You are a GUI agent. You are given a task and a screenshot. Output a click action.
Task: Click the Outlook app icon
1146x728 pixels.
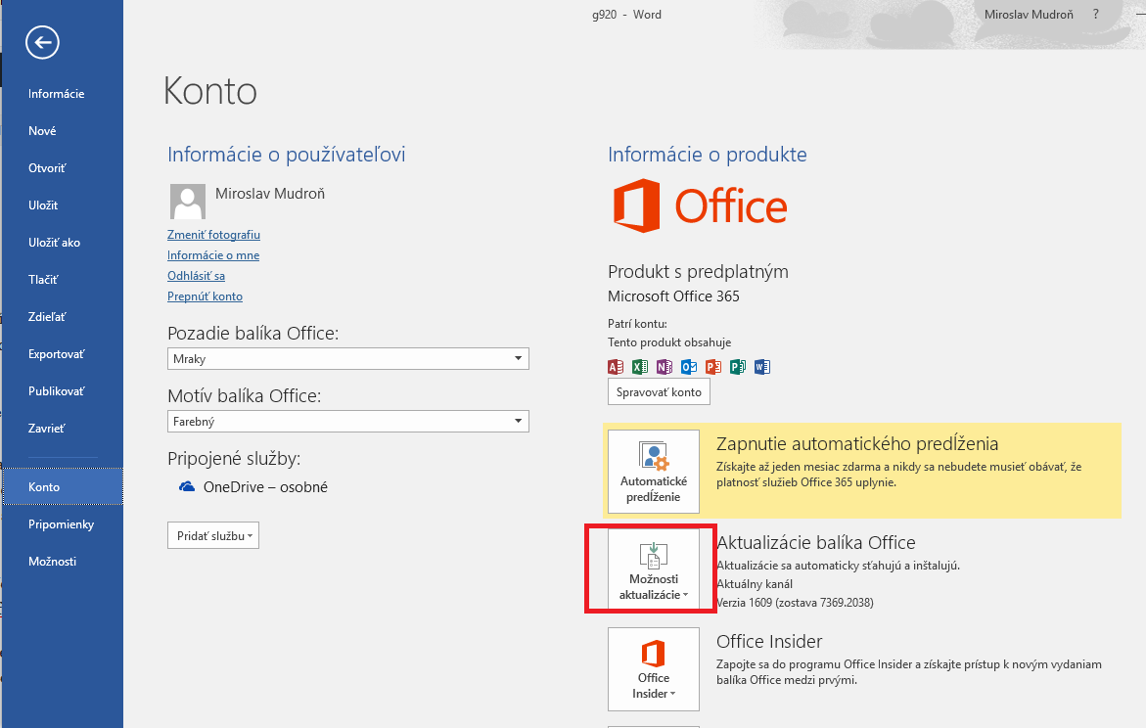pos(688,367)
